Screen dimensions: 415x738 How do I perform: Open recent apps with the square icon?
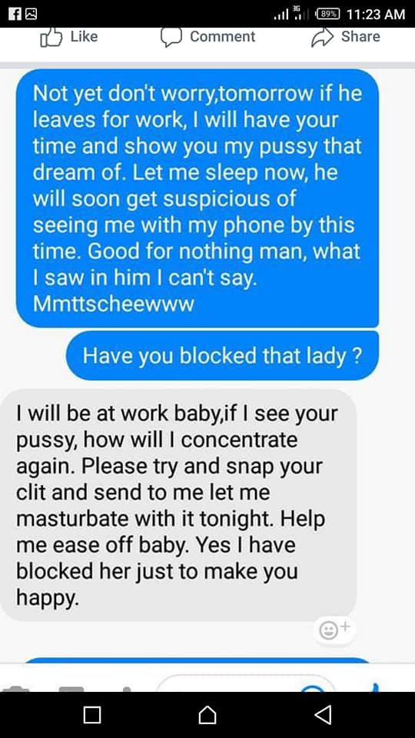click(x=92, y=714)
